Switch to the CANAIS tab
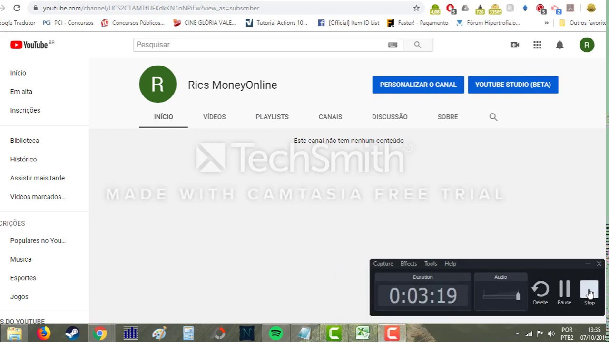609x342 pixels. (x=330, y=117)
